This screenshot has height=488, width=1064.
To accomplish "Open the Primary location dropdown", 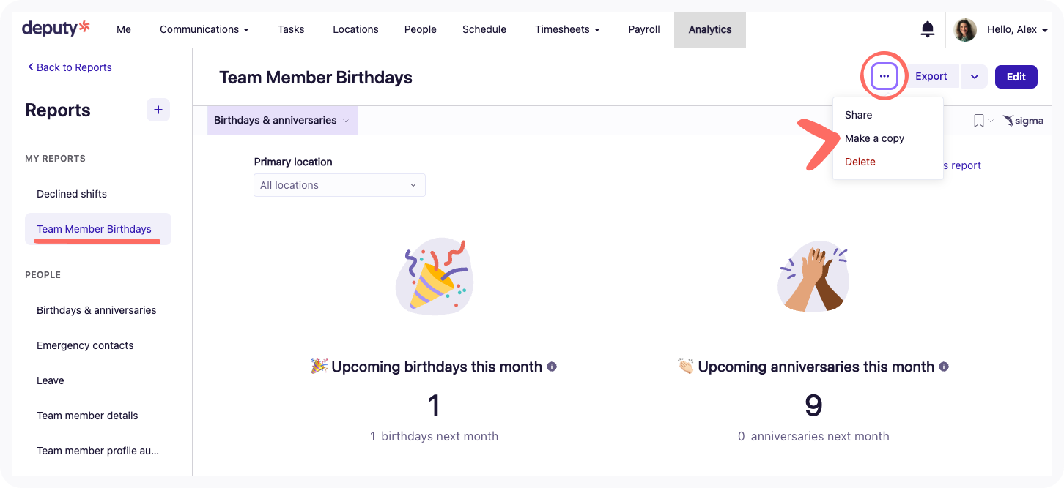I will (x=339, y=185).
